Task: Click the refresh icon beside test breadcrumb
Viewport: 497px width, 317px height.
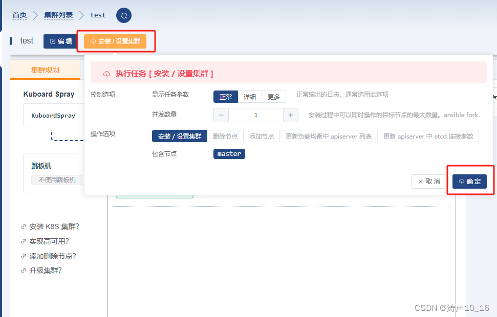Action: 123,15
